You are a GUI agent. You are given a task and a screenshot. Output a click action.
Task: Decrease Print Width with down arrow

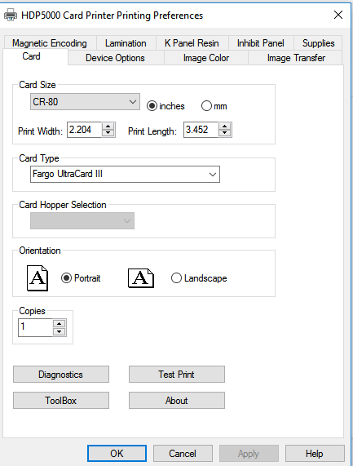click(108, 133)
